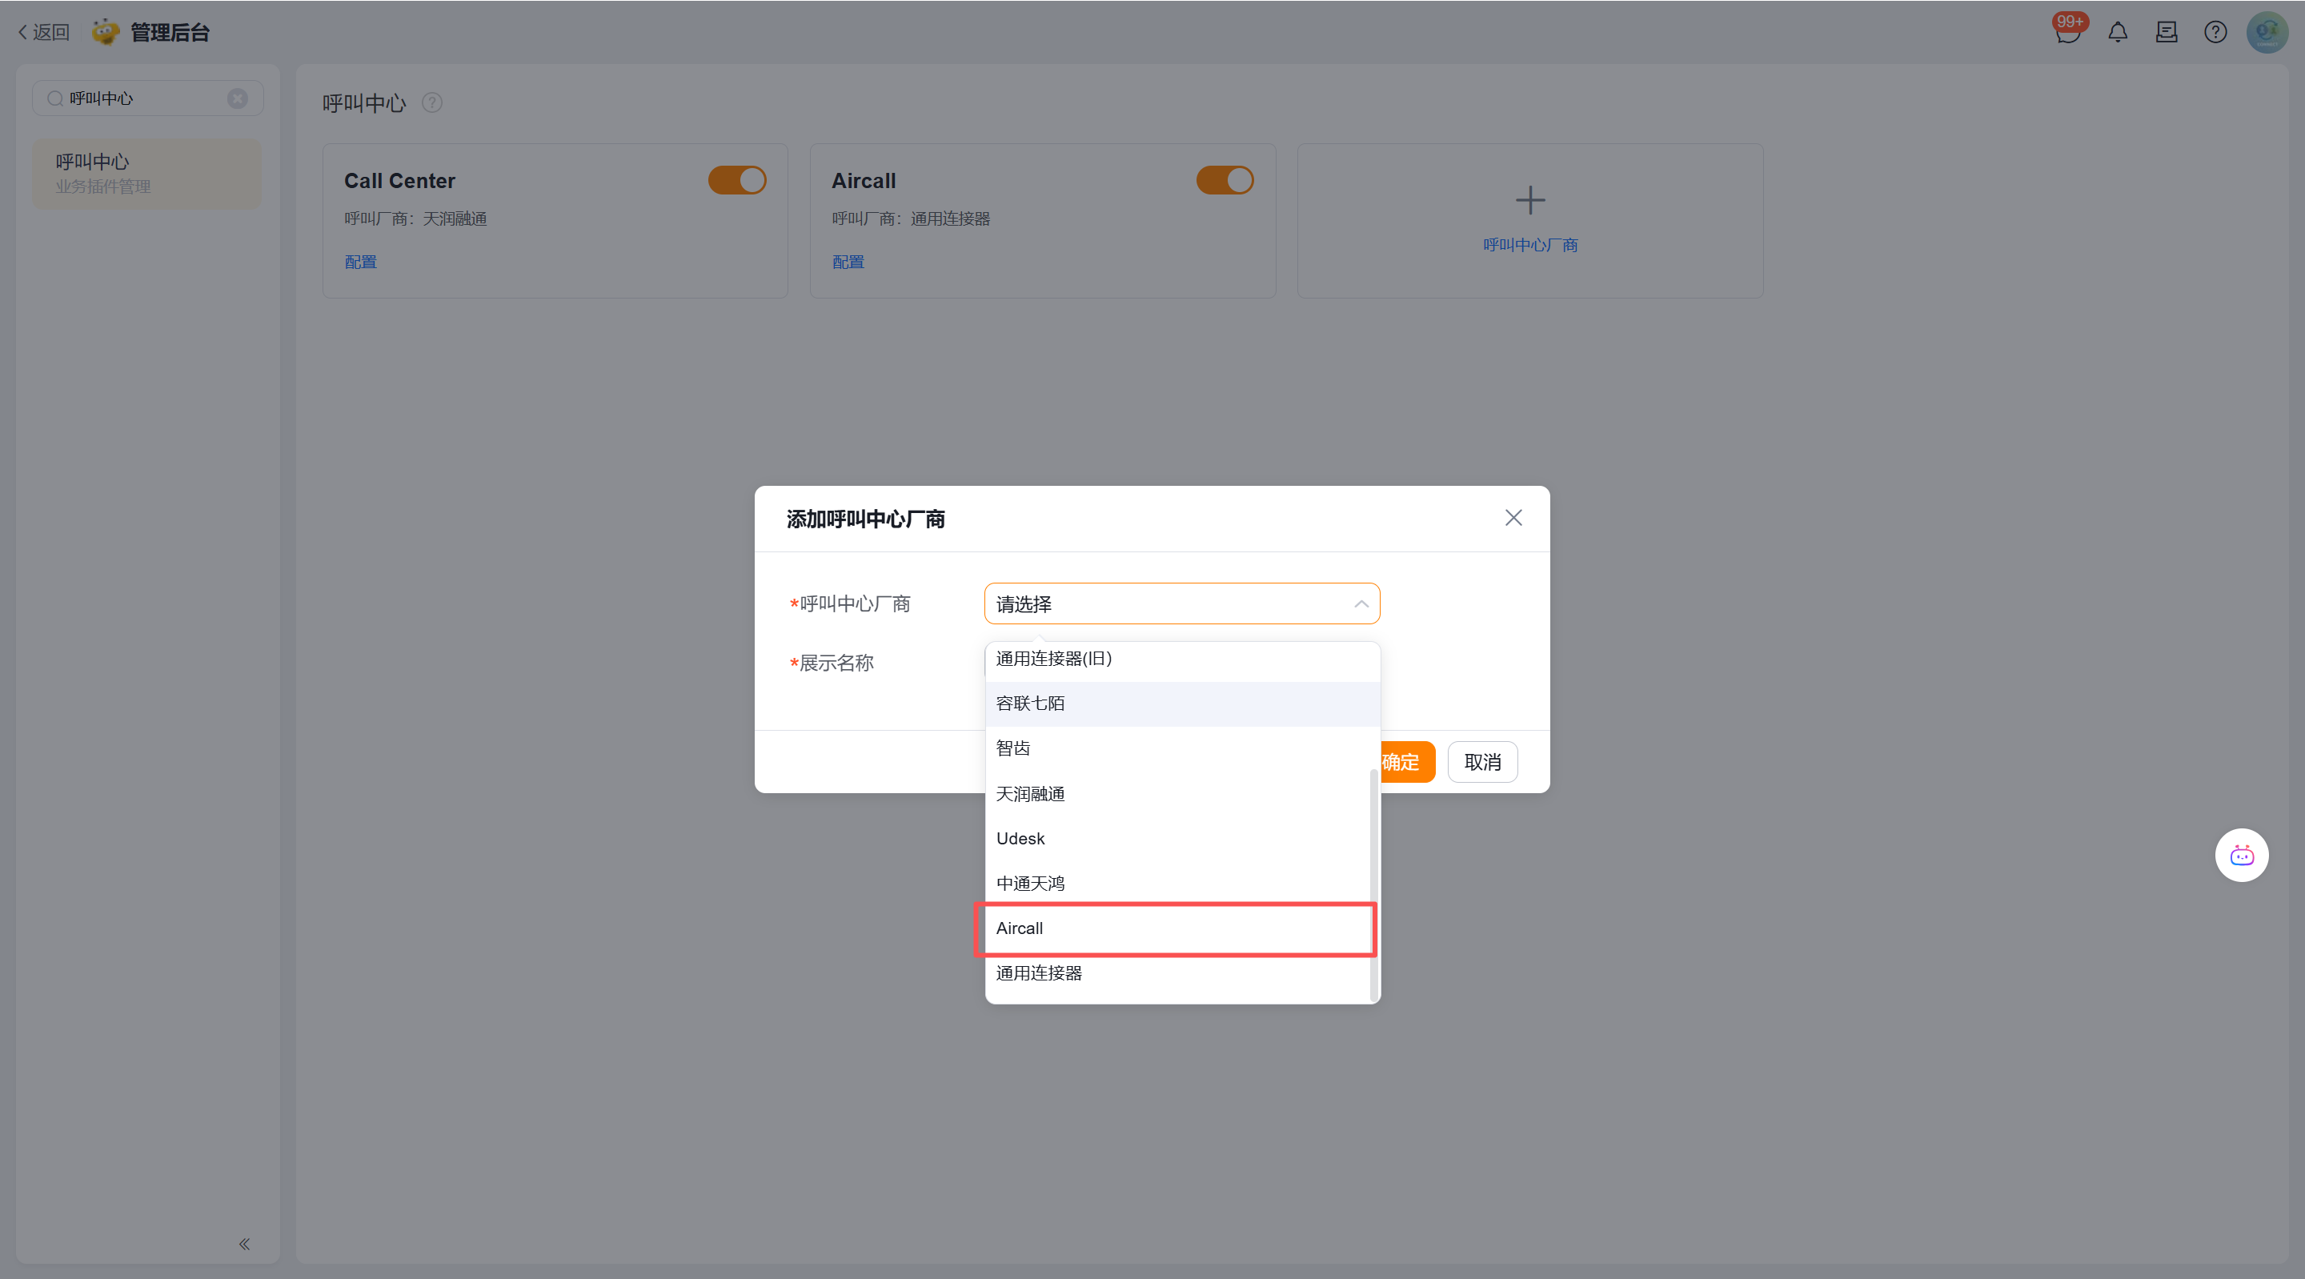Collapse sidebar with double chevron icon
Viewport: 2305px width, 1279px height.
[244, 1244]
